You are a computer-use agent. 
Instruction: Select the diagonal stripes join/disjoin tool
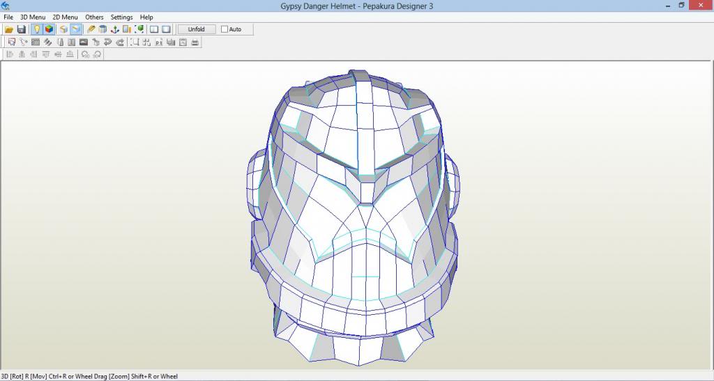(x=48, y=42)
